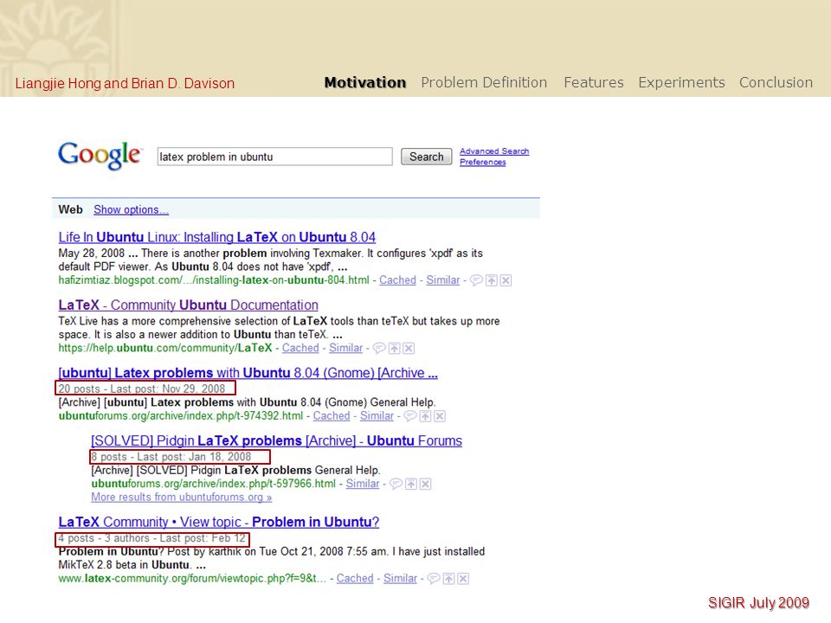Go to Features slide section
This screenshot has width=831, height=623.
594,83
